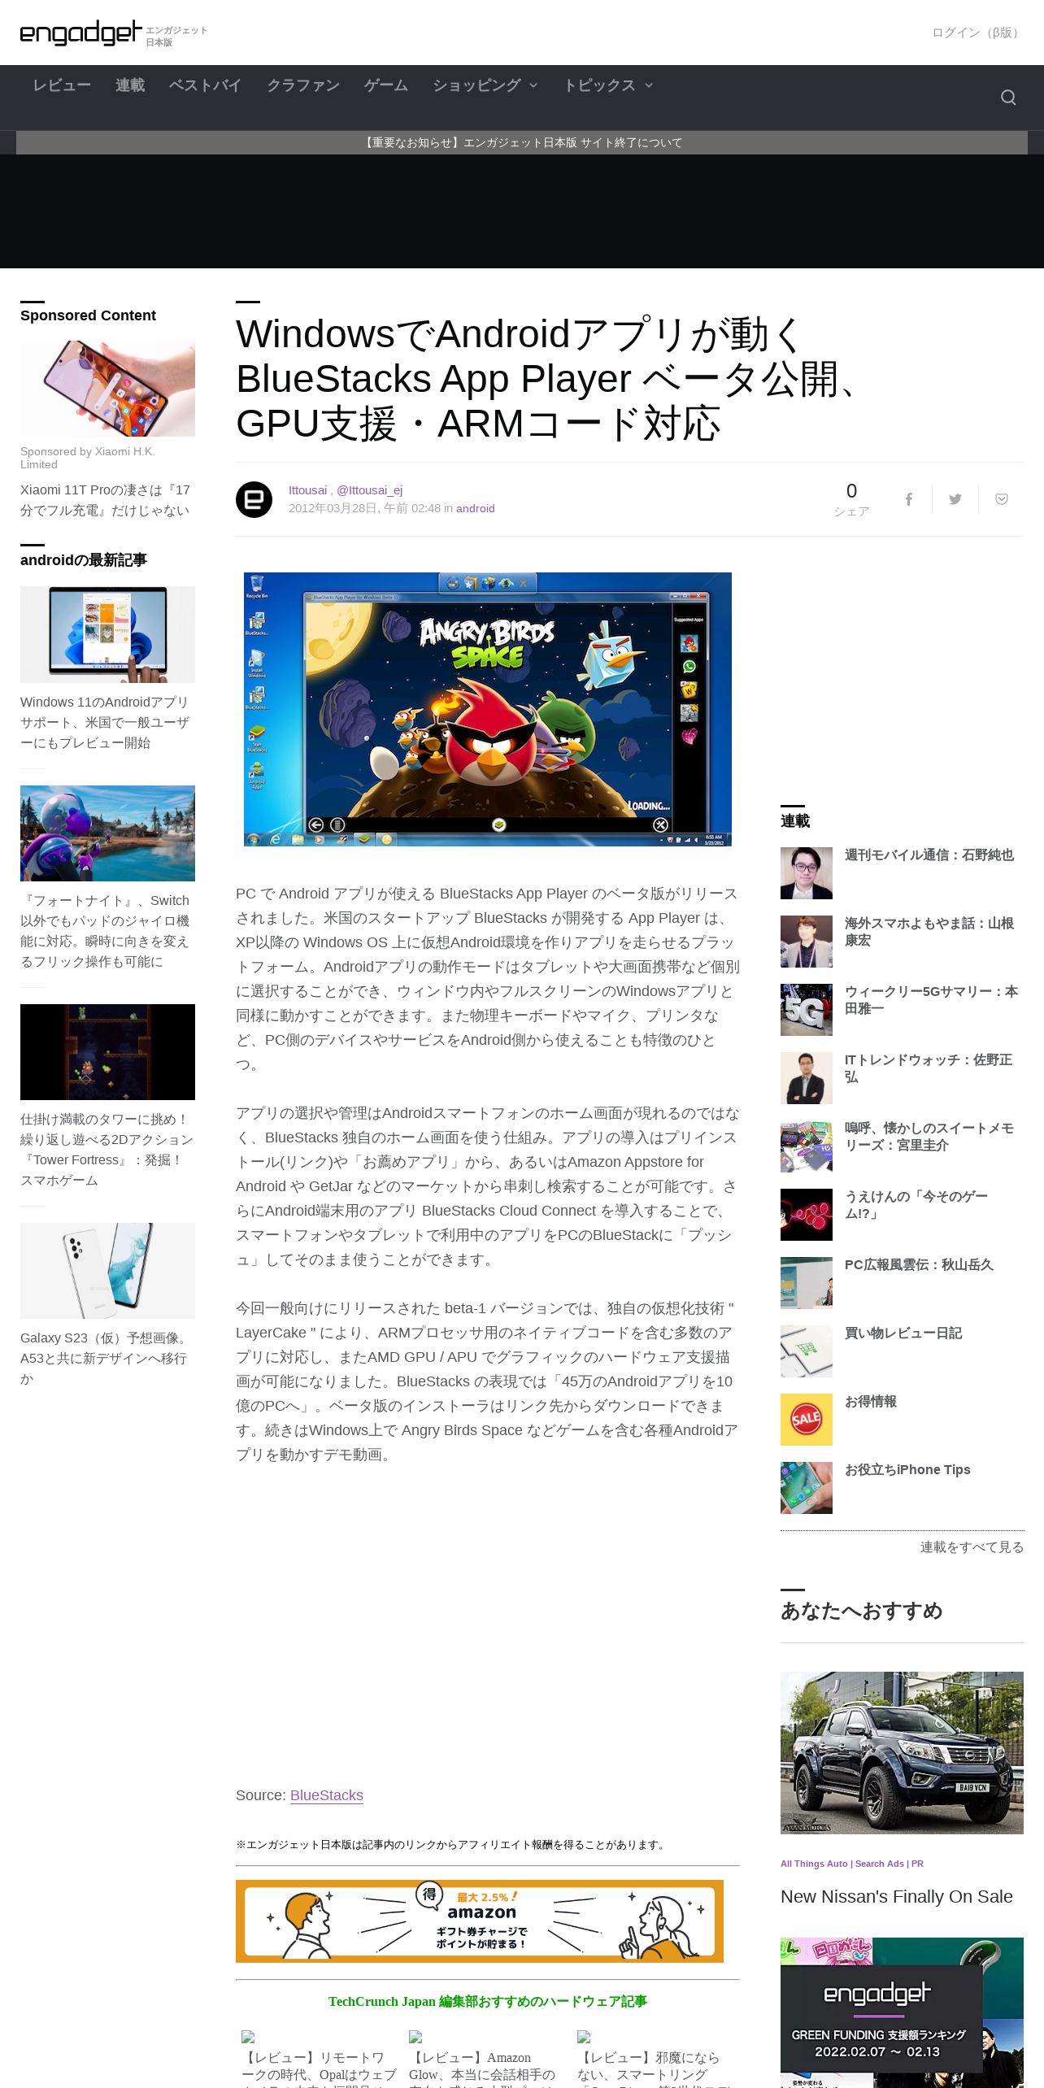Click ログイン (β版) link
This screenshot has width=1044, height=2088.
click(978, 33)
